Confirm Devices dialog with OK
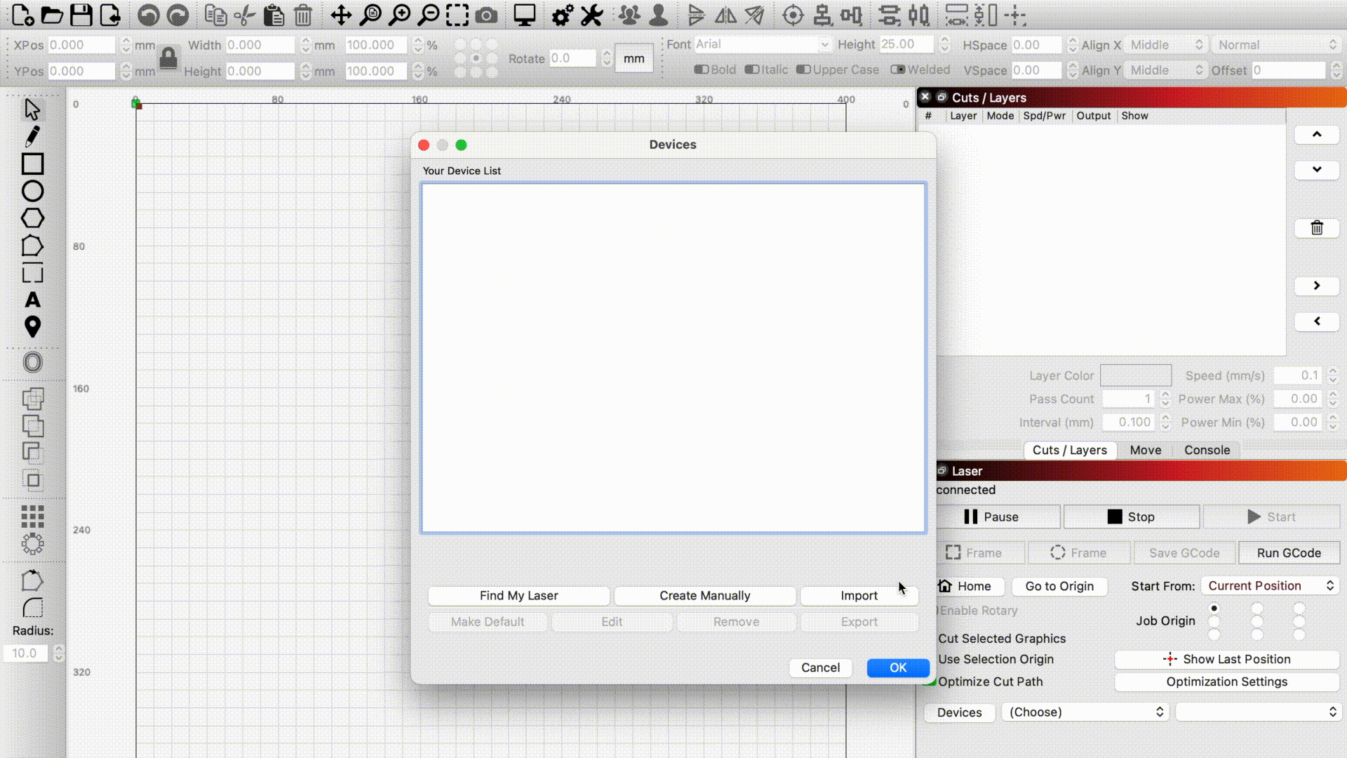This screenshot has height=758, width=1347. tap(898, 668)
